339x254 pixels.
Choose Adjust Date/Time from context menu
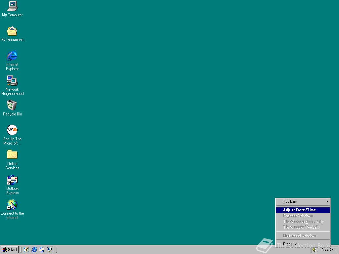click(x=303, y=210)
